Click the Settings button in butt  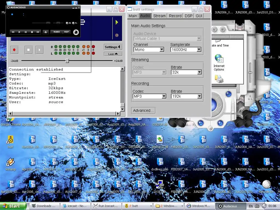[x=113, y=47]
